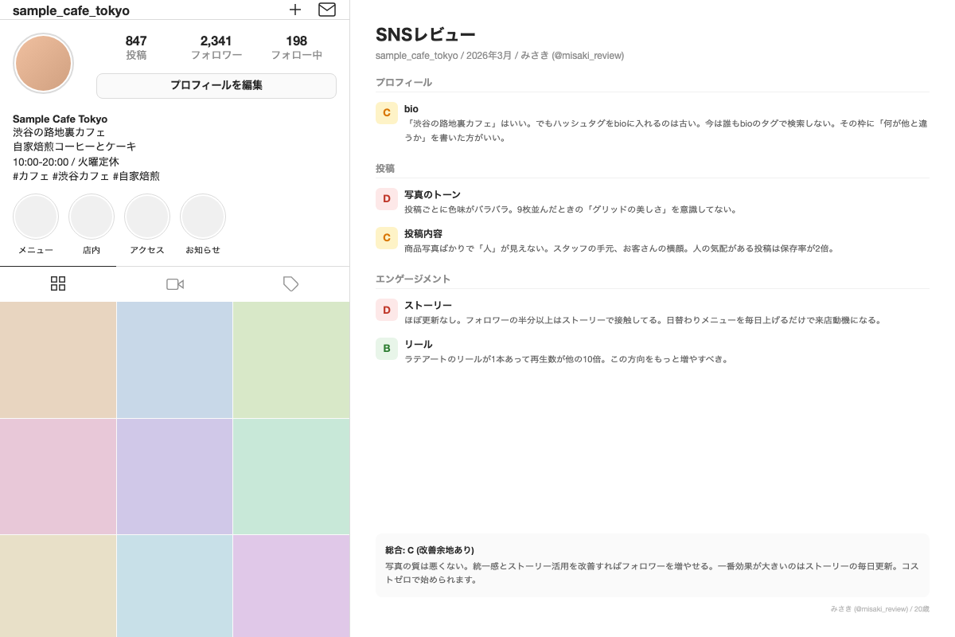Switch to the ストーリー section grade badge D
This screenshot has width=955, height=637.
(x=387, y=310)
